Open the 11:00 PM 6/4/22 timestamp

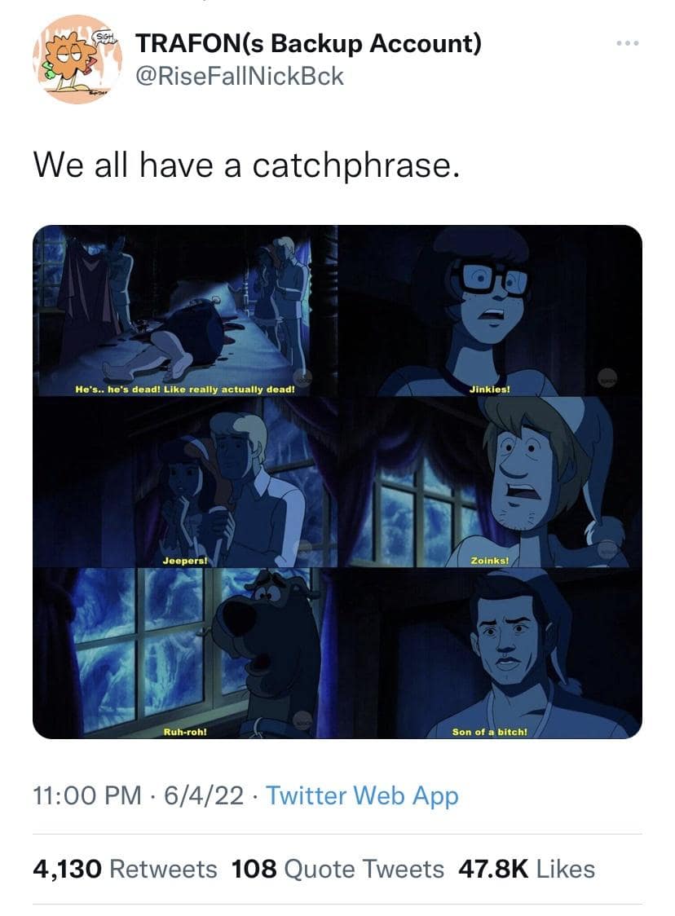point(139,795)
